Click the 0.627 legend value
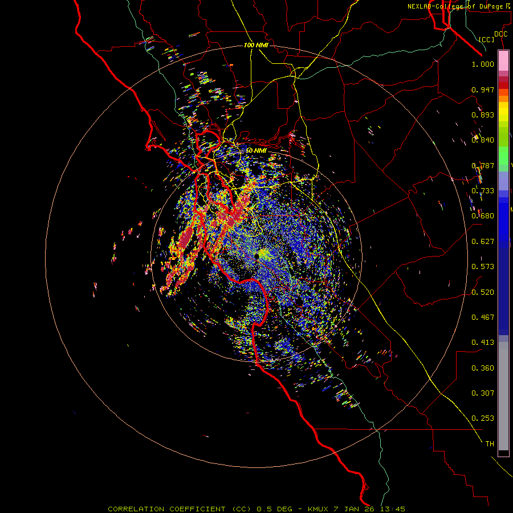The height and width of the screenshot is (513, 513). (x=483, y=242)
